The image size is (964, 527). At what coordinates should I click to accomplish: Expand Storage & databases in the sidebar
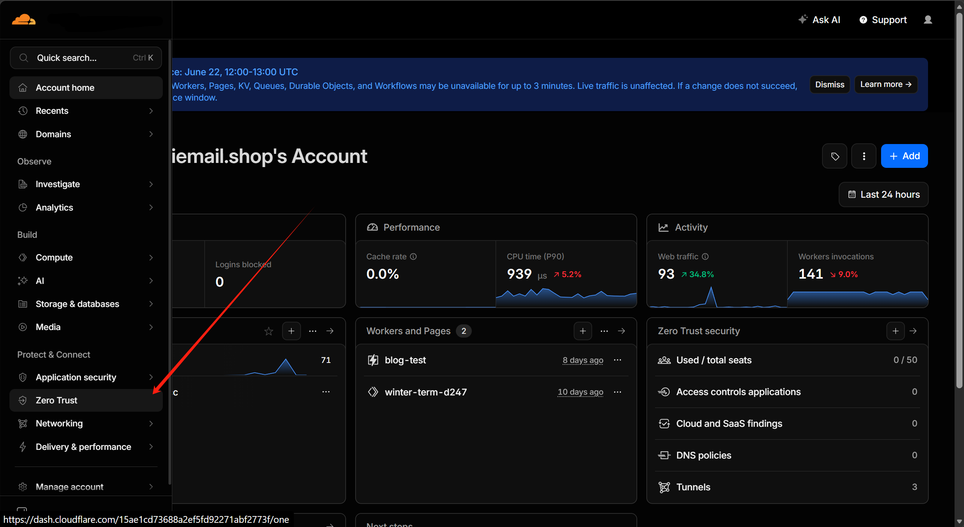[86, 304]
